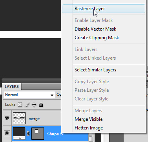The height and width of the screenshot is (142, 148).
Task: Click the Link Layers menu entry
Action: 86,49
